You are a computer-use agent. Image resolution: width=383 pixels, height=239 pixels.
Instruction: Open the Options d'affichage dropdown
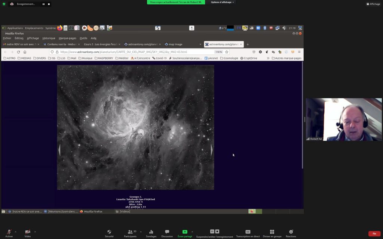pyautogui.click(x=222, y=2)
